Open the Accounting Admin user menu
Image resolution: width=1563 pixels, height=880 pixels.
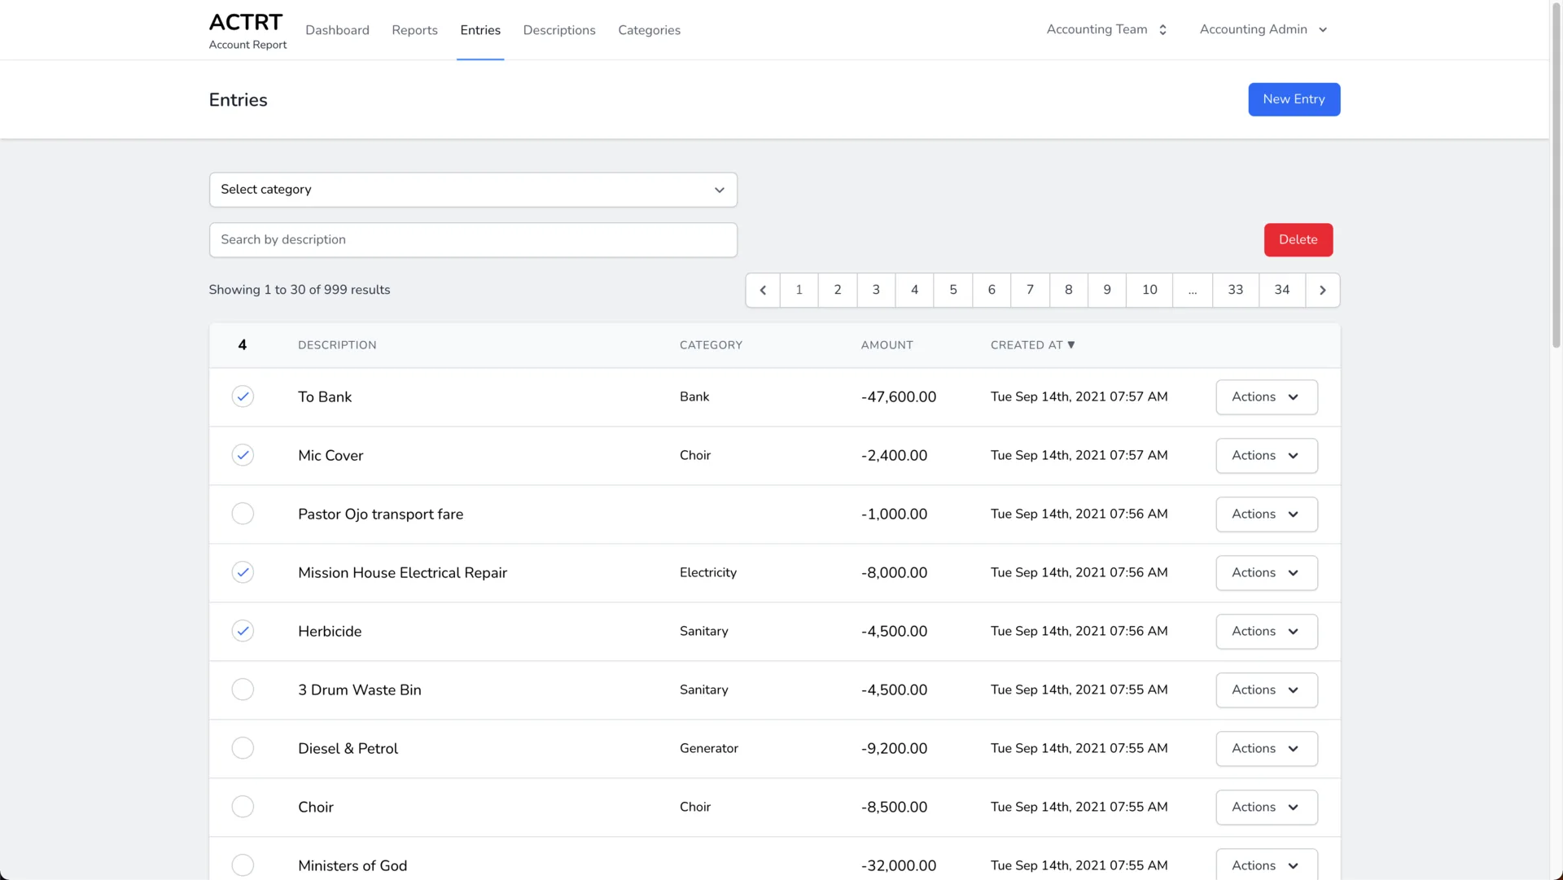pyautogui.click(x=1263, y=29)
